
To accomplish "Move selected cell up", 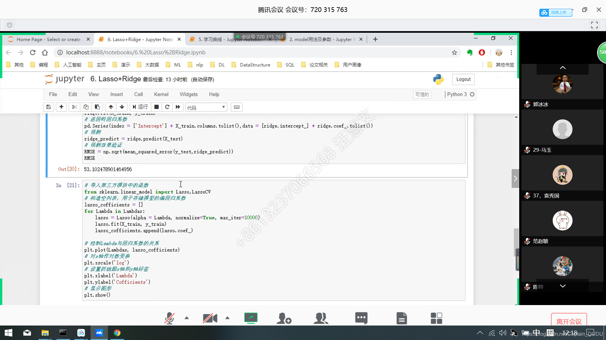I will tap(111, 107).
